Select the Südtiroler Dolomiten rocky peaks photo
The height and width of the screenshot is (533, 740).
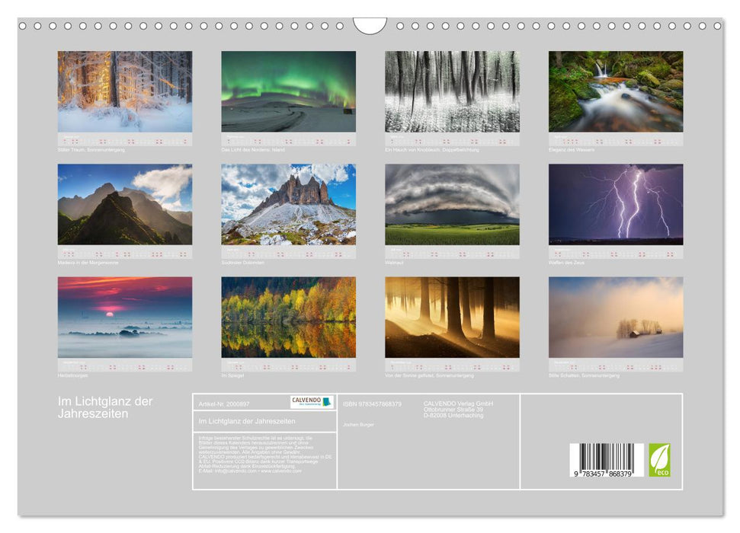(x=288, y=204)
